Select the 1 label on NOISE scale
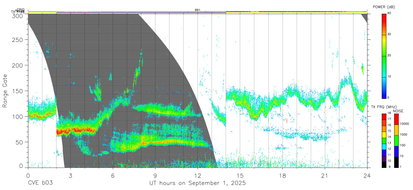This screenshot has width=413, height=190. 401,167
